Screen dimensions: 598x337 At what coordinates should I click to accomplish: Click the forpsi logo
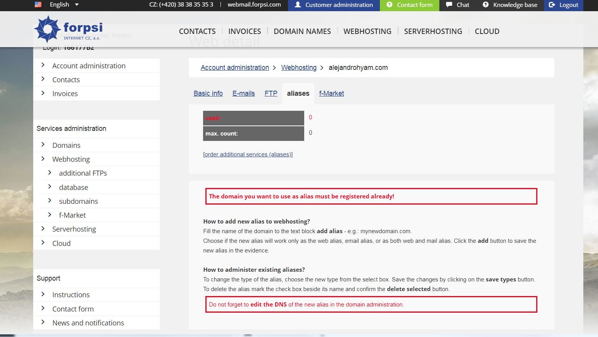click(69, 29)
